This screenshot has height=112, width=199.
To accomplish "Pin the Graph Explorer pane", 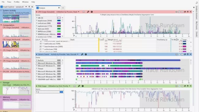I will 29,7.
